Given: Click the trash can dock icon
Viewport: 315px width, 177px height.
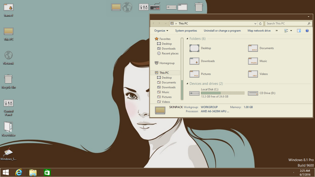Looking at the screenshot, I should (199, 7).
